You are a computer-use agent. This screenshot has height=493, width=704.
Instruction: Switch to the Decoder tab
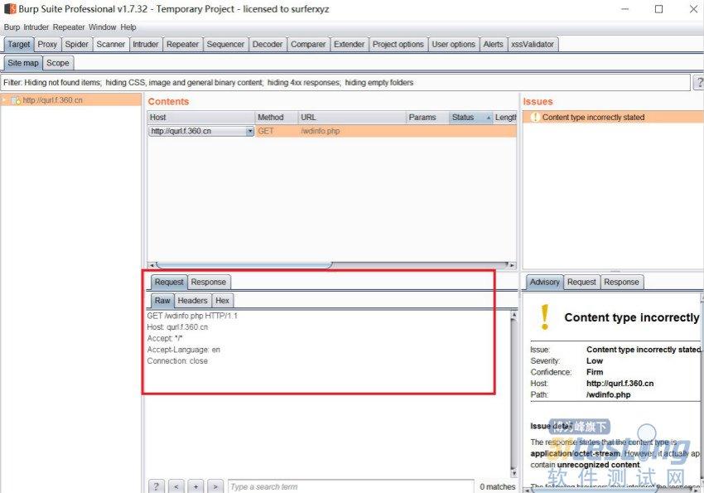click(x=268, y=44)
